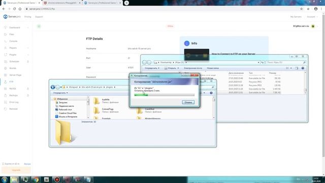Screen dimensions: 325x183
Task: Open the Account dropdown in header
Action: (x=312, y=17)
